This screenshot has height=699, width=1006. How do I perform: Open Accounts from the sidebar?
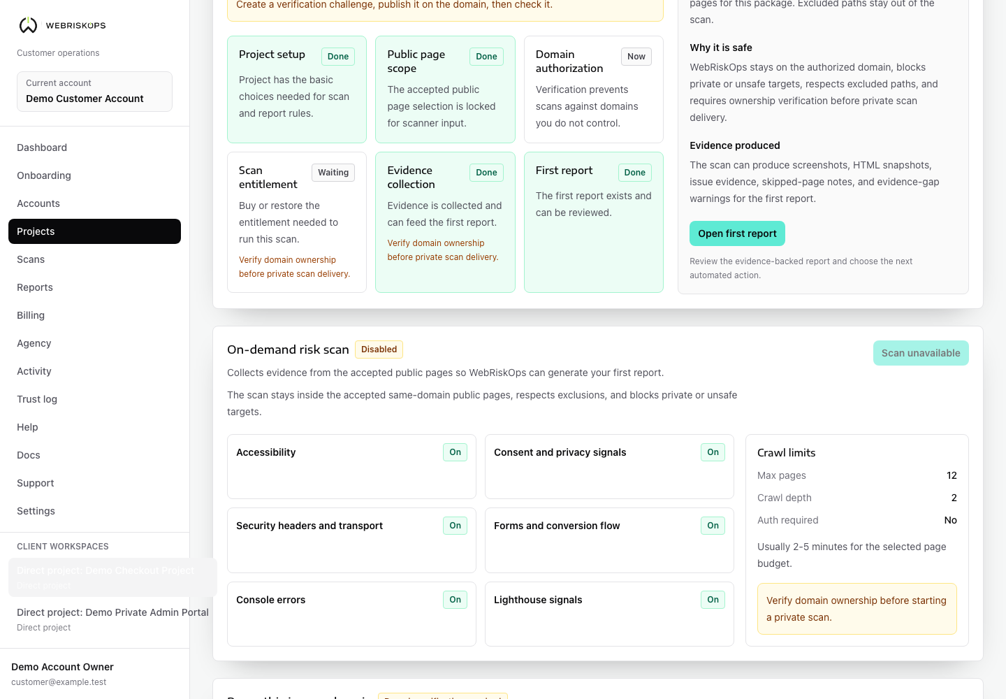tap(94, 203)
